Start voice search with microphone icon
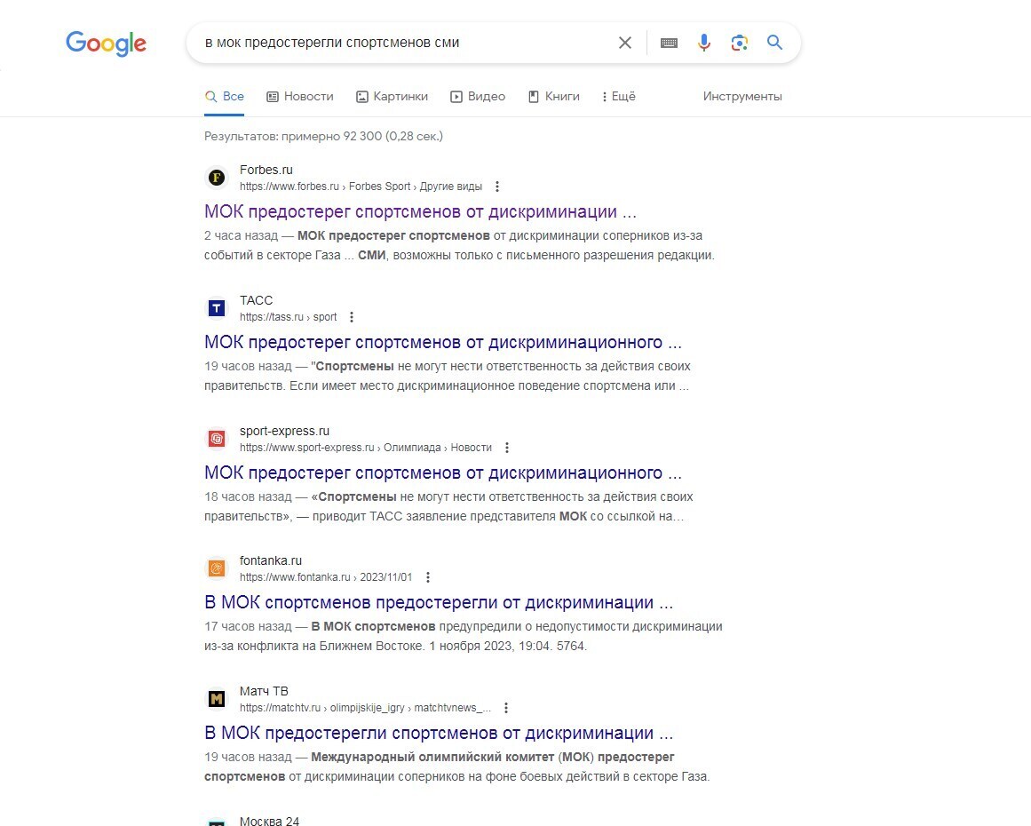This screenshot has height=826, width=1031. point(703,43)
